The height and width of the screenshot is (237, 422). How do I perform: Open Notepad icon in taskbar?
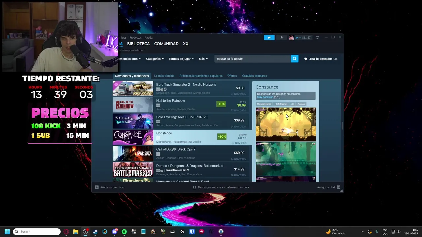pyautogui.click(x=143, y=232)
